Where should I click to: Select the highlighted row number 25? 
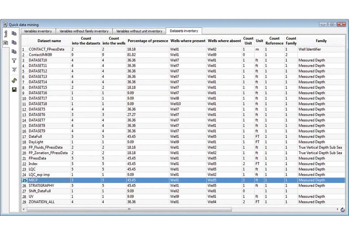click(x=24, y=180)
